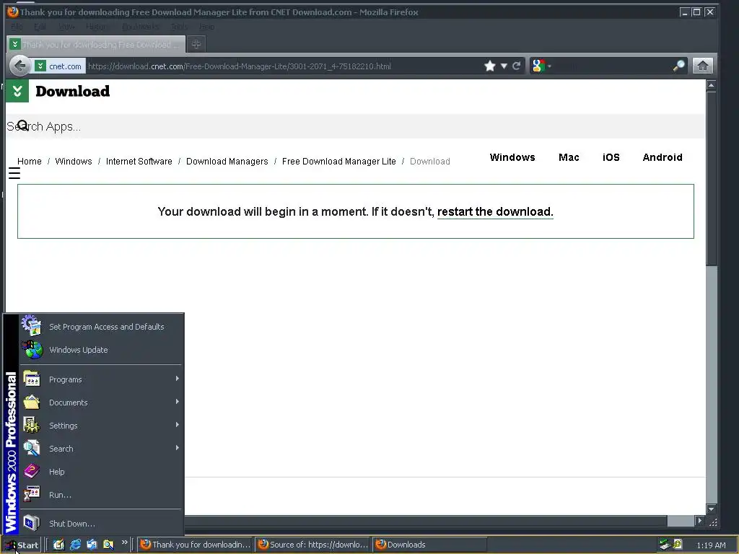
Task: Select the Android platform tab
Action: pos(663,157)
